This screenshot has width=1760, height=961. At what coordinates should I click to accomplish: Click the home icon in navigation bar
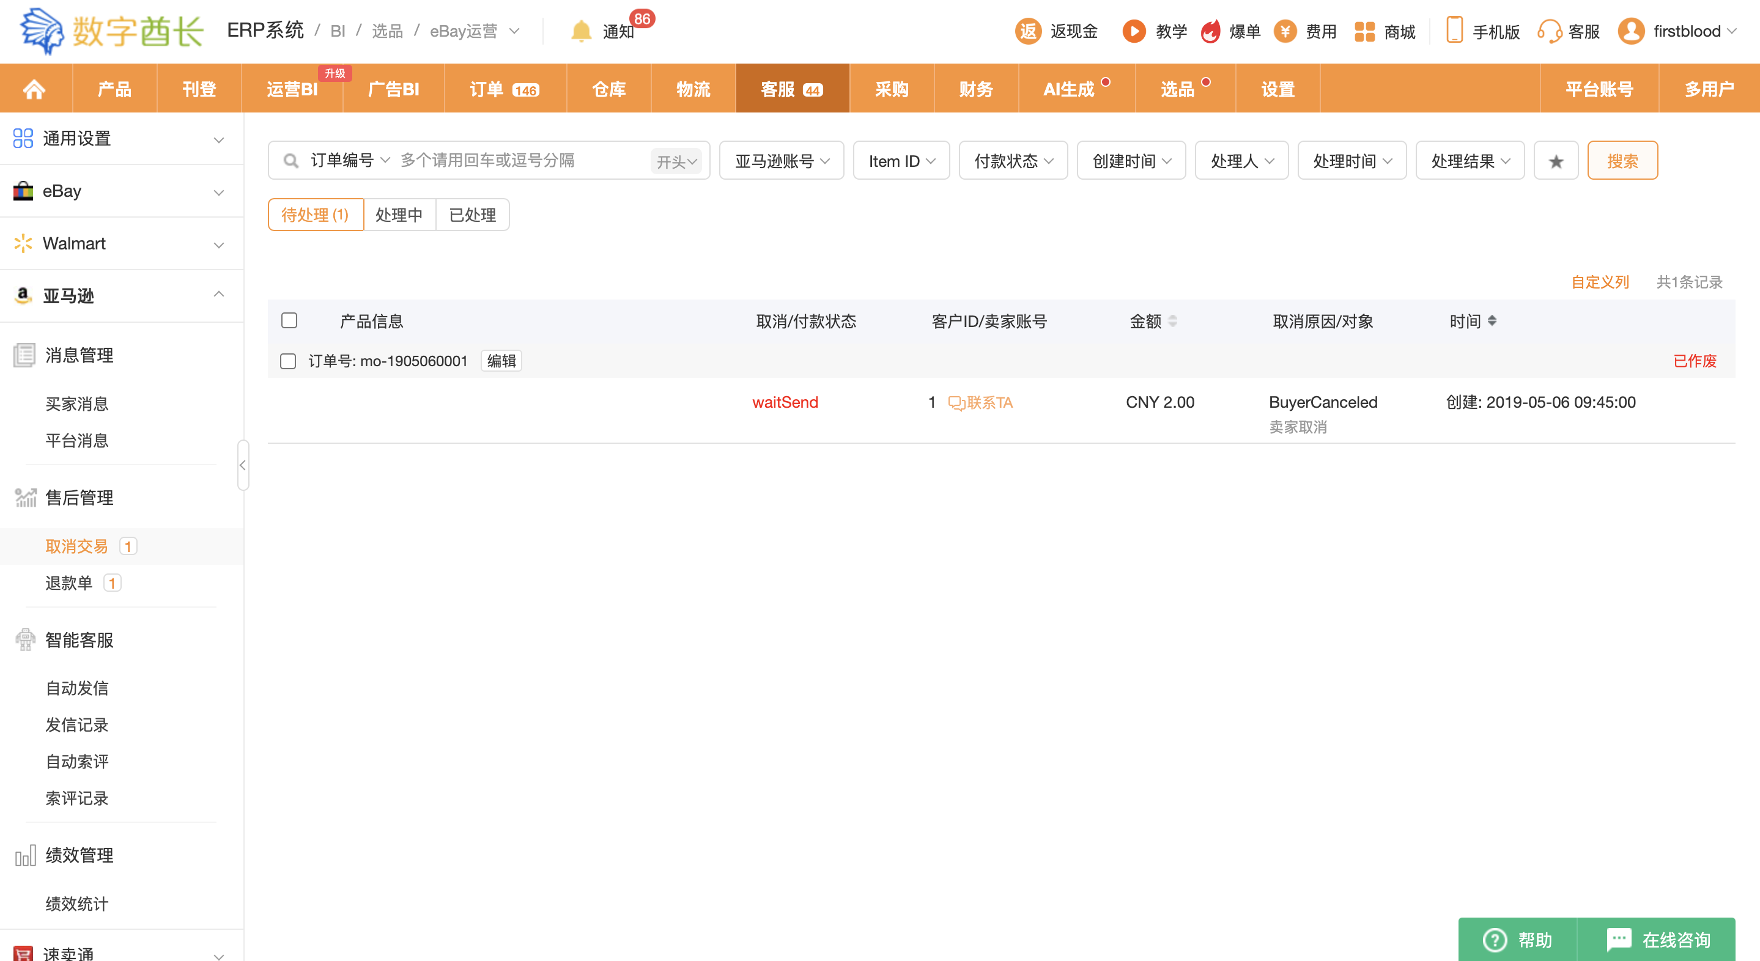coord(34,89)
